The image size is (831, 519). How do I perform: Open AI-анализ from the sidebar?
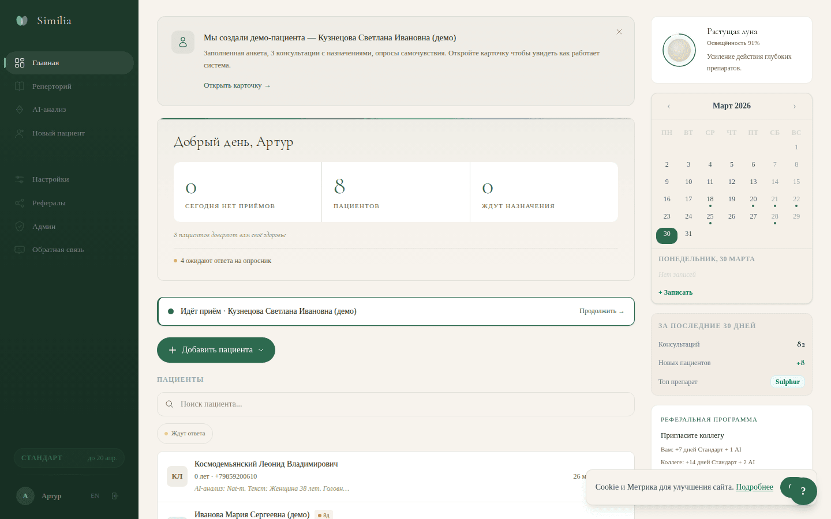[x=48, y=110]
